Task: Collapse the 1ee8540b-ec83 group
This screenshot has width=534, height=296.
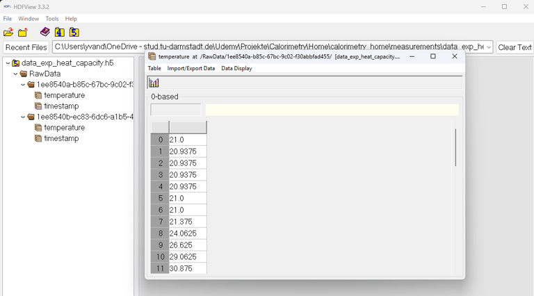Action: [23, 117]
